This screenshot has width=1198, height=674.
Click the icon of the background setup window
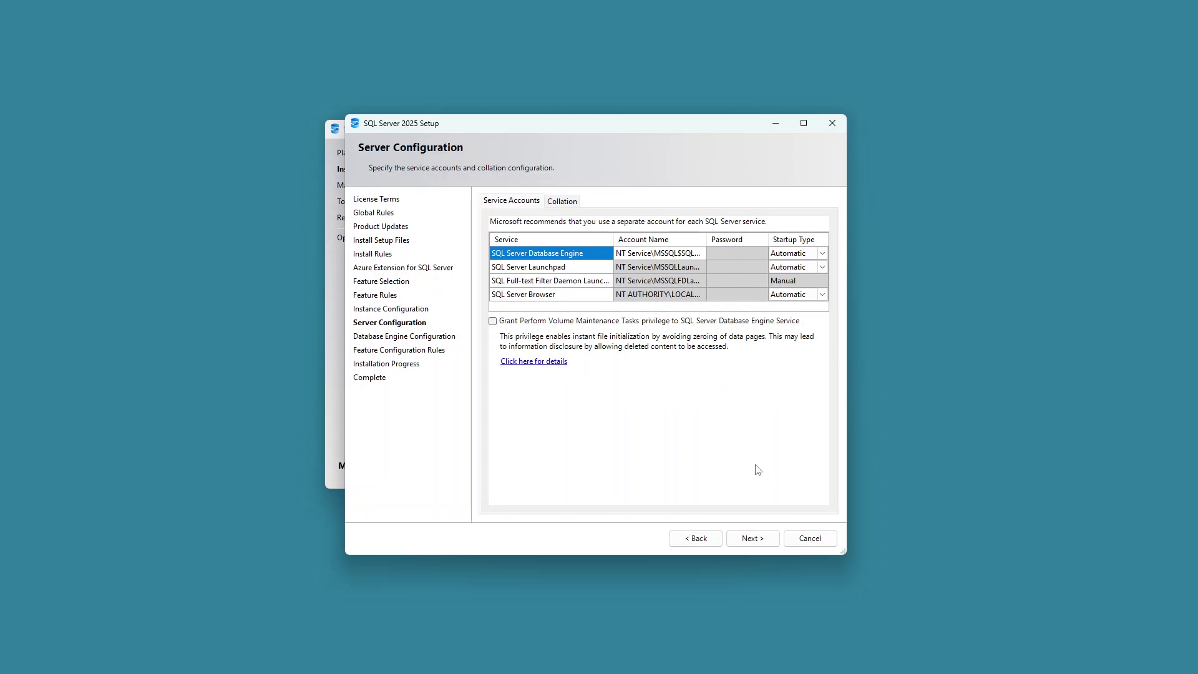[335, 129]
